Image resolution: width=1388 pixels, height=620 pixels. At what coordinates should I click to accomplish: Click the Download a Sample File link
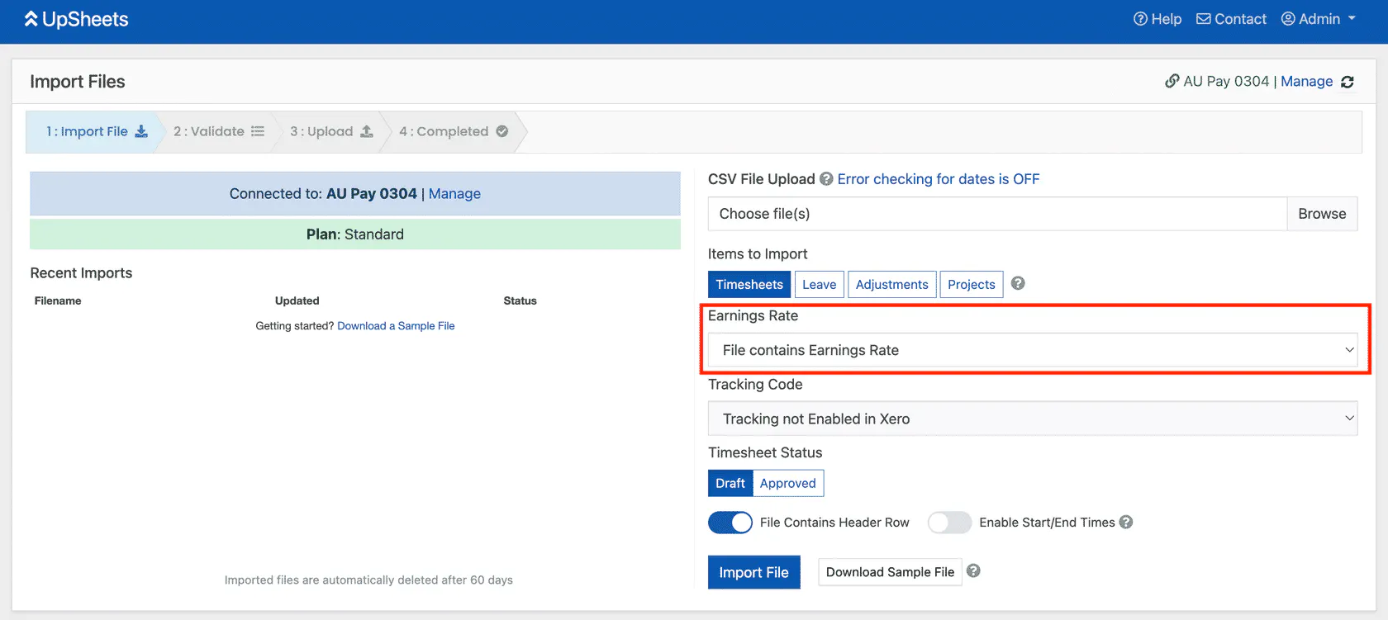pos(396,326)
